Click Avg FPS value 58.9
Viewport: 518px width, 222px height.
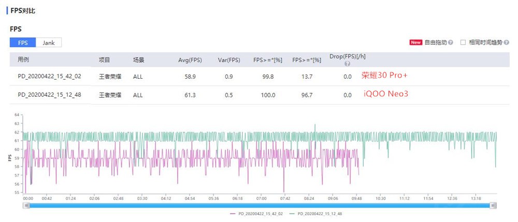pyautogui.click(x=190, y=77)
